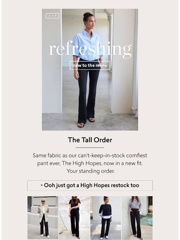Open the hero photo of model in blue shirt

90,70
